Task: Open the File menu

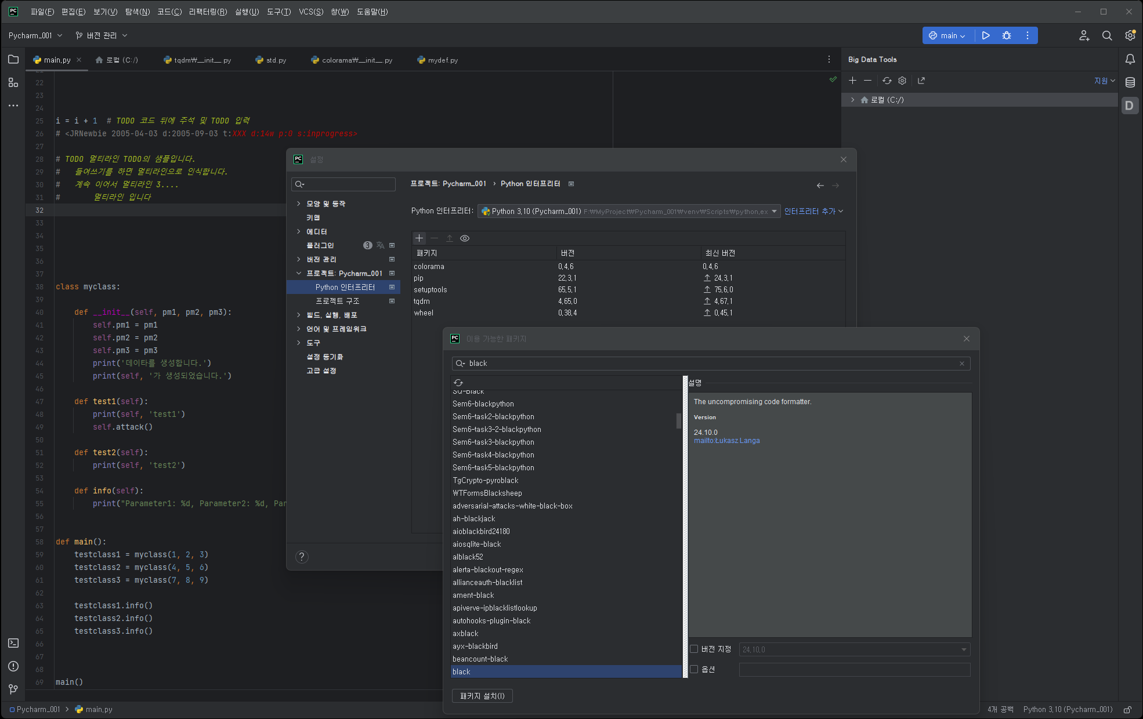Action: tap(42, 12)
